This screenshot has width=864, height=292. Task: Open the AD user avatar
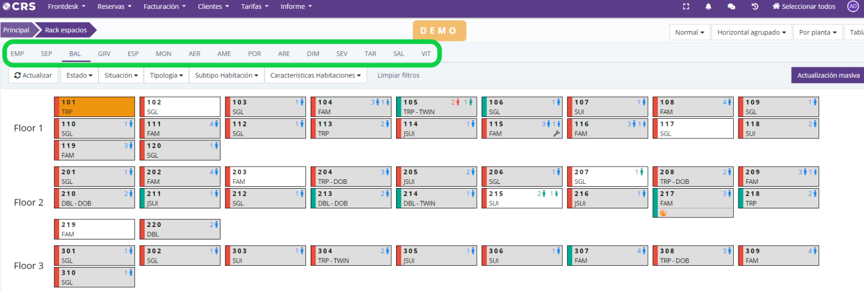(853, 7)
